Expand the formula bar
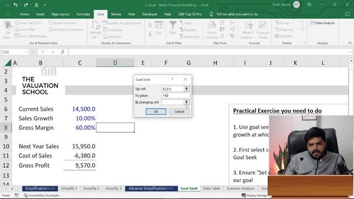The image size is (354, 199). [x=350, y=52]
